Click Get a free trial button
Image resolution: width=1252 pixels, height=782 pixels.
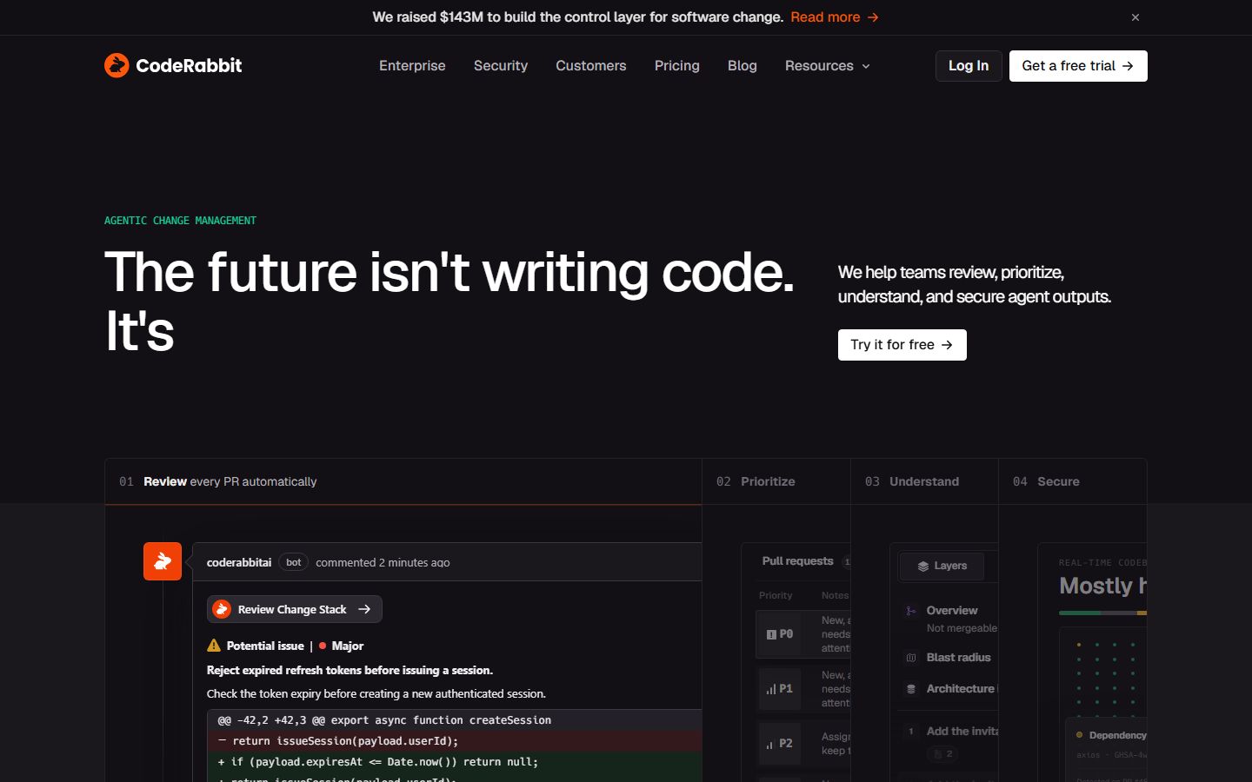(1078, 66)
